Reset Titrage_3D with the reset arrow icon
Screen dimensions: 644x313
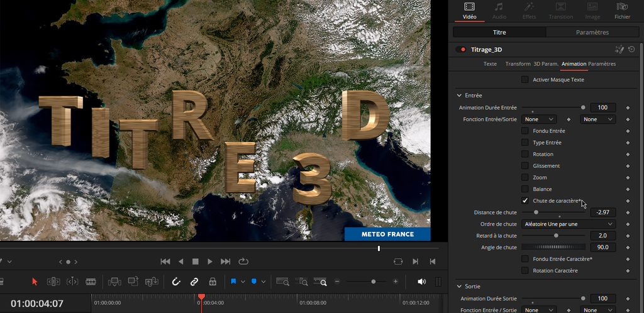coord(631,49)
